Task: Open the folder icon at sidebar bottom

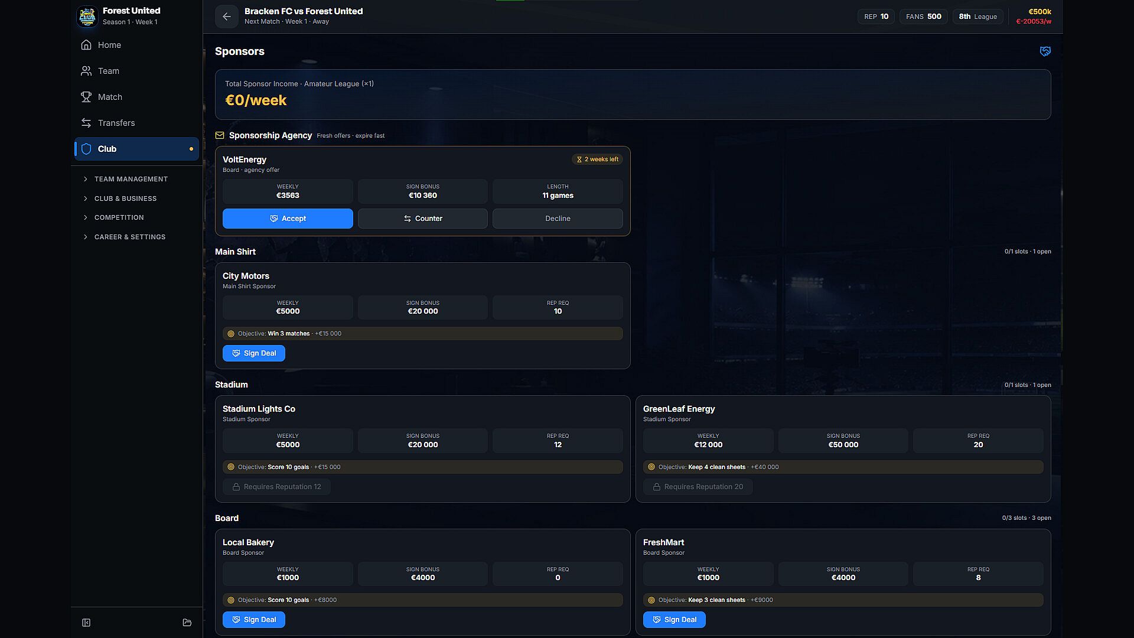Action: pos(187,623)
